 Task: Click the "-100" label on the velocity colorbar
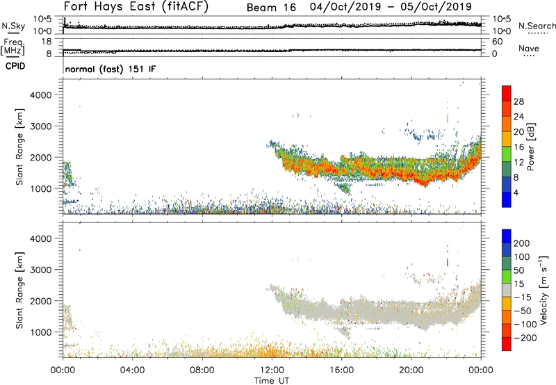coord(525,325)
